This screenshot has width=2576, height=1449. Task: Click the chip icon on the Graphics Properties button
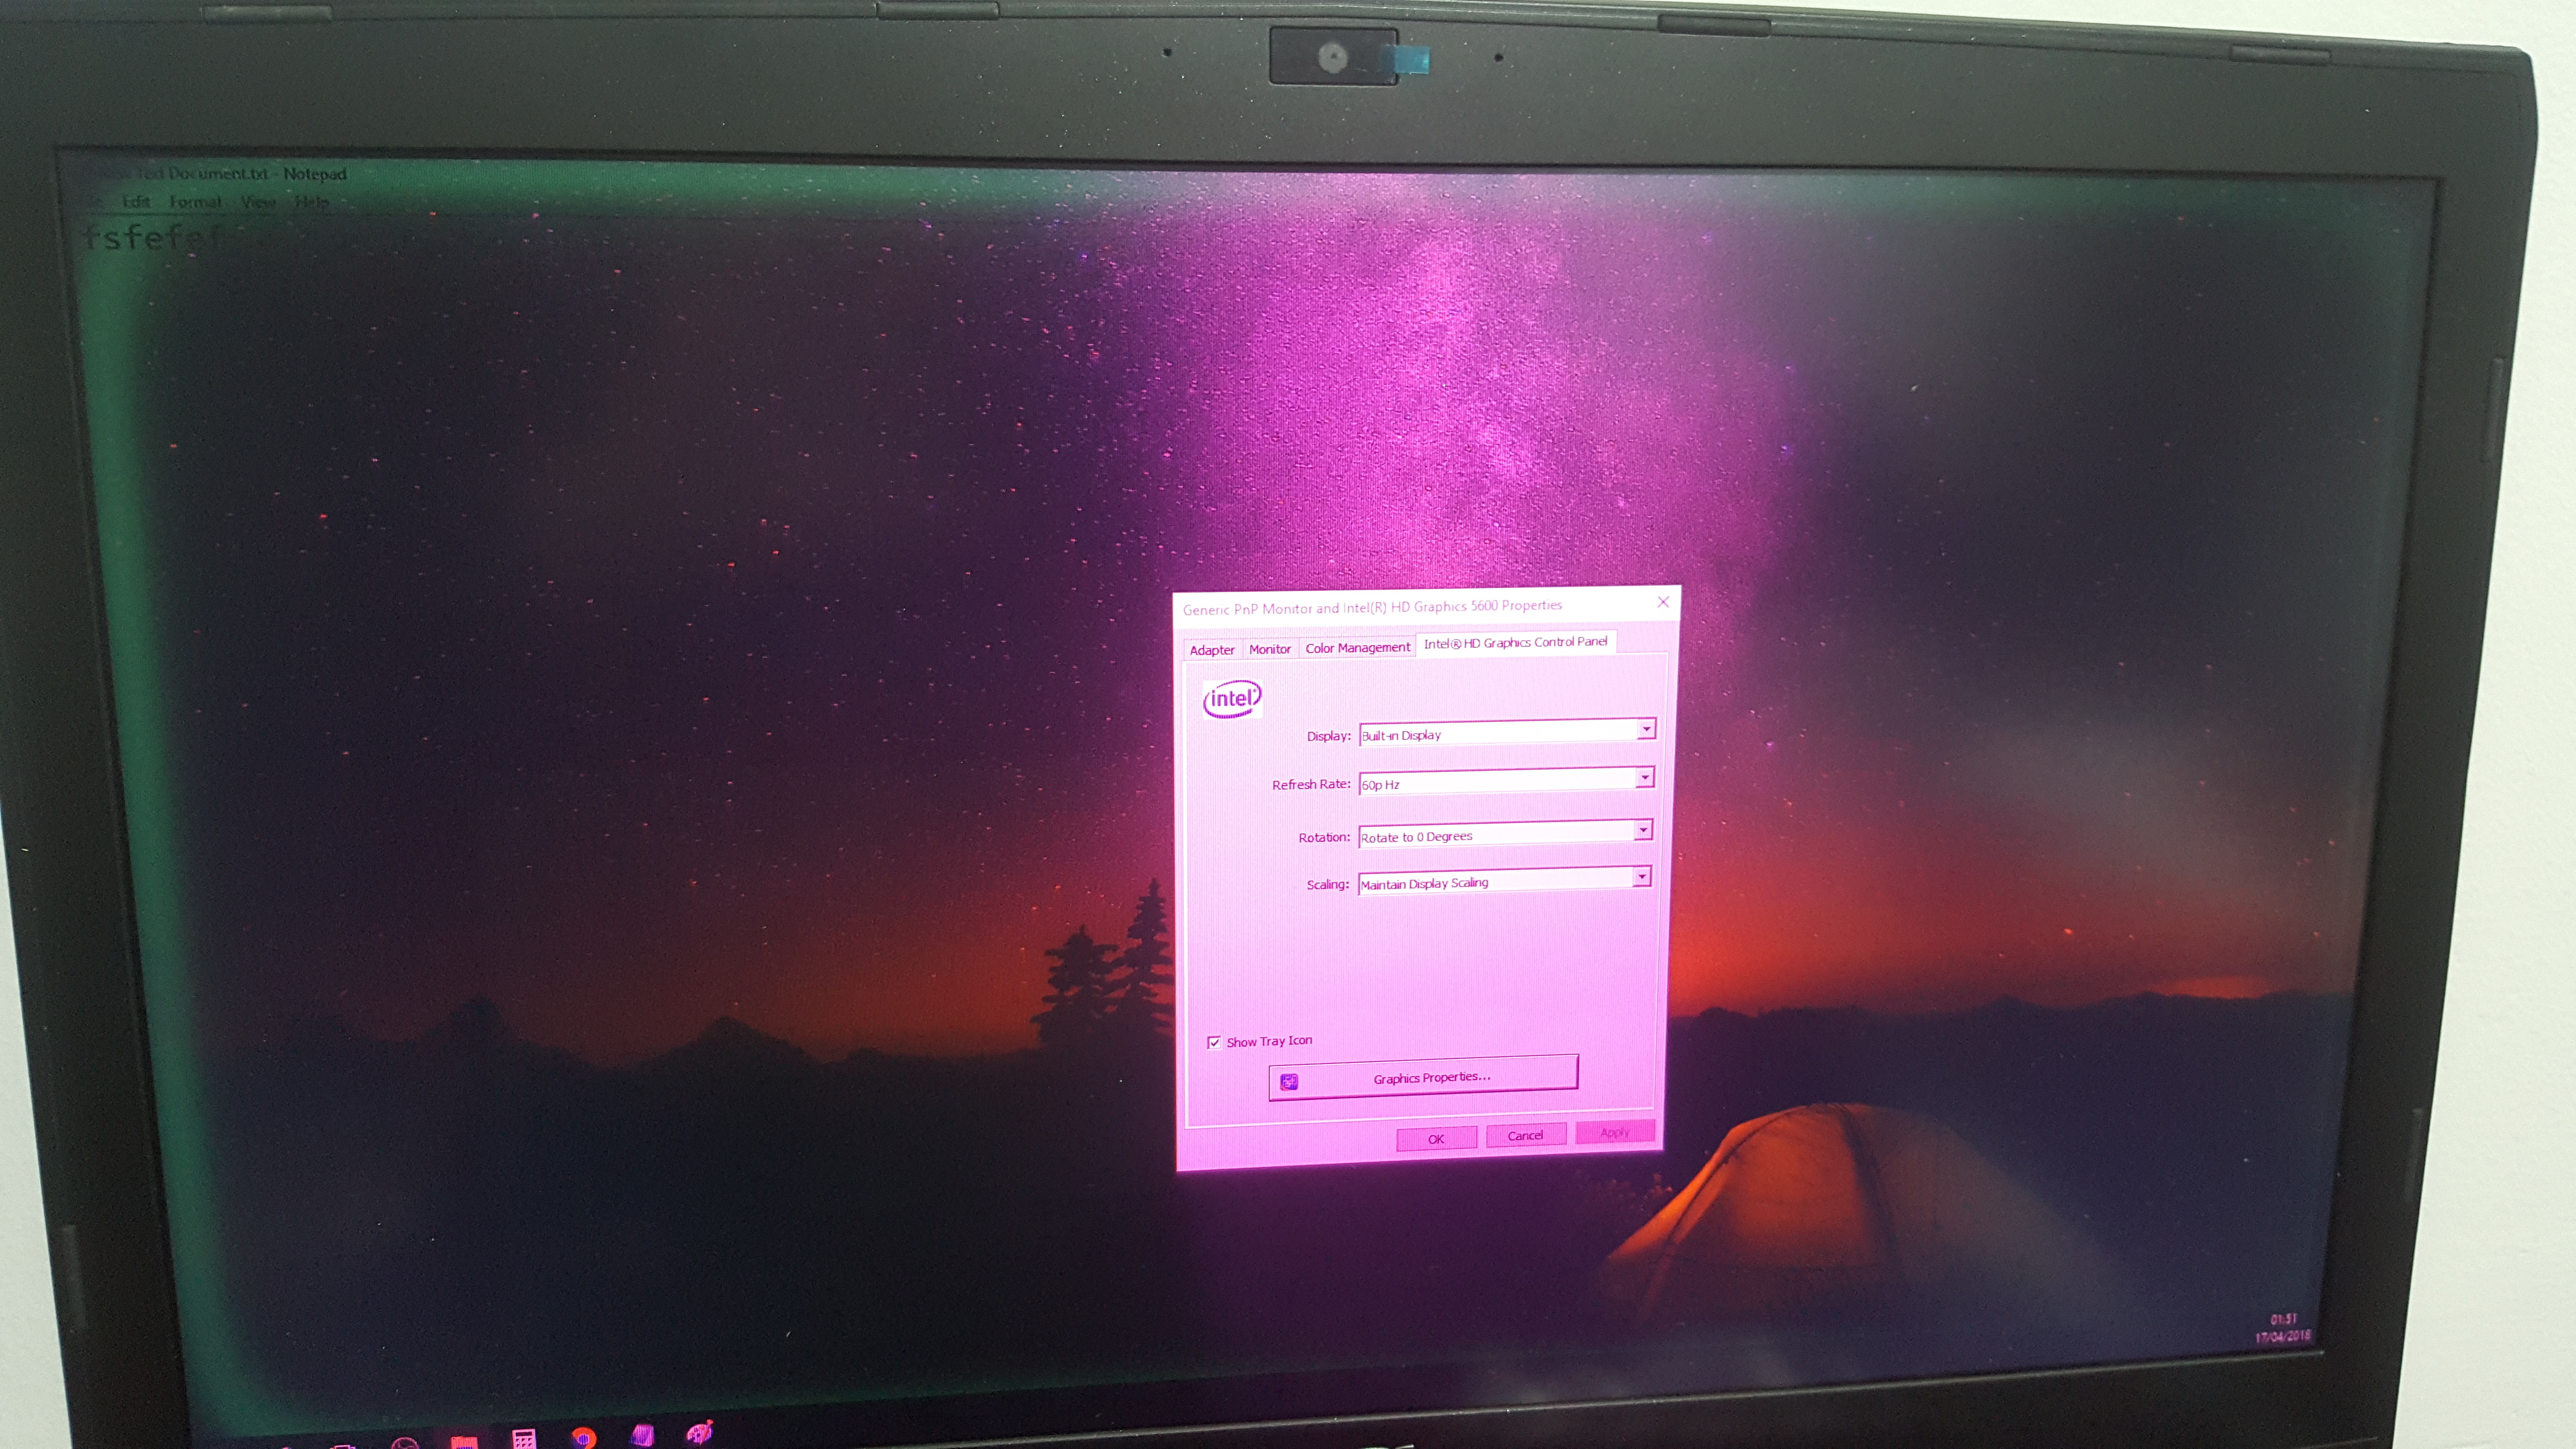point(1289,1081)
